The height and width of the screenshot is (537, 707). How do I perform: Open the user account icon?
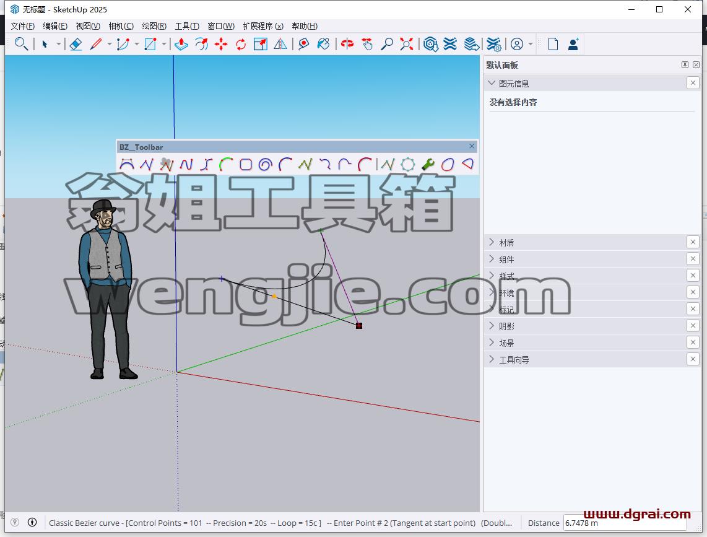(x=517, y=44)
